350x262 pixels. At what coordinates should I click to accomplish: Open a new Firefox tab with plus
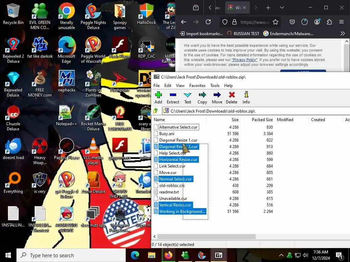tap(268, 8)
